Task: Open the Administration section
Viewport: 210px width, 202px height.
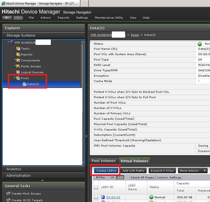Action: click(44, 175)
